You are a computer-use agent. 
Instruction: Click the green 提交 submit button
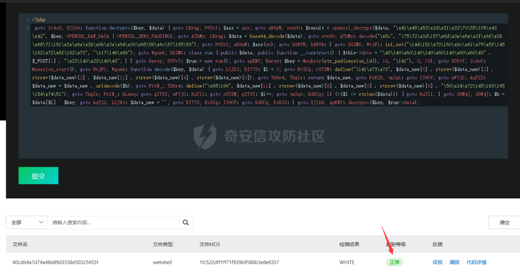tap(38, 175)
